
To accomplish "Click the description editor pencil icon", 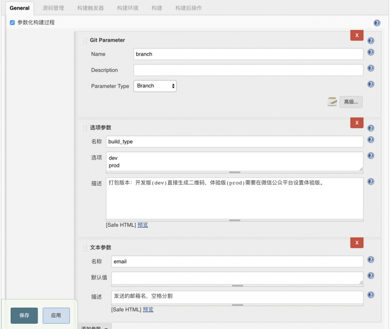I will (332, 102).
